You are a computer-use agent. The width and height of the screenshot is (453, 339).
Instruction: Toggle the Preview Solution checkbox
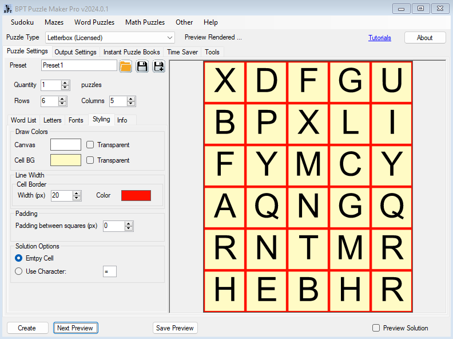point(376,328)
